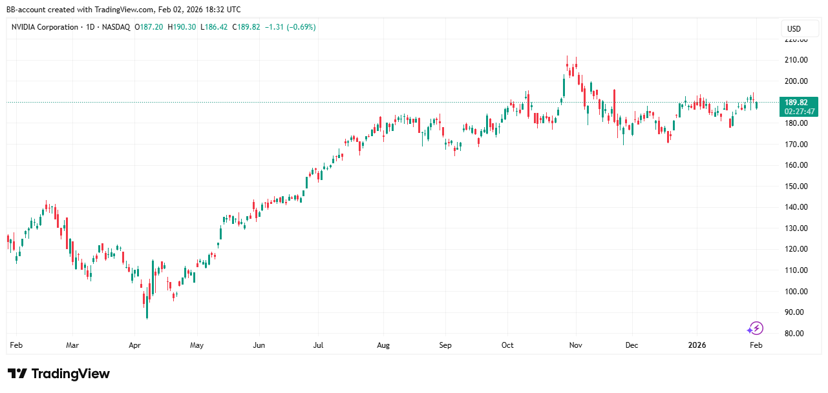The image size is (828, 393).
Task: Click the H190.30 high value in legend
Action: tap(182, 27)
